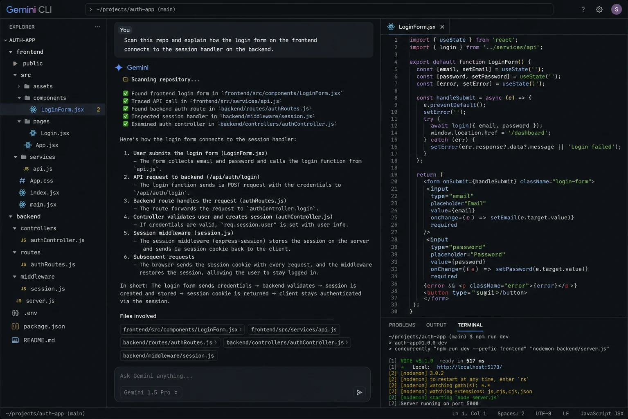
Task: Switch to the PROBLEMS tab
Action: (x=402, y=325)
